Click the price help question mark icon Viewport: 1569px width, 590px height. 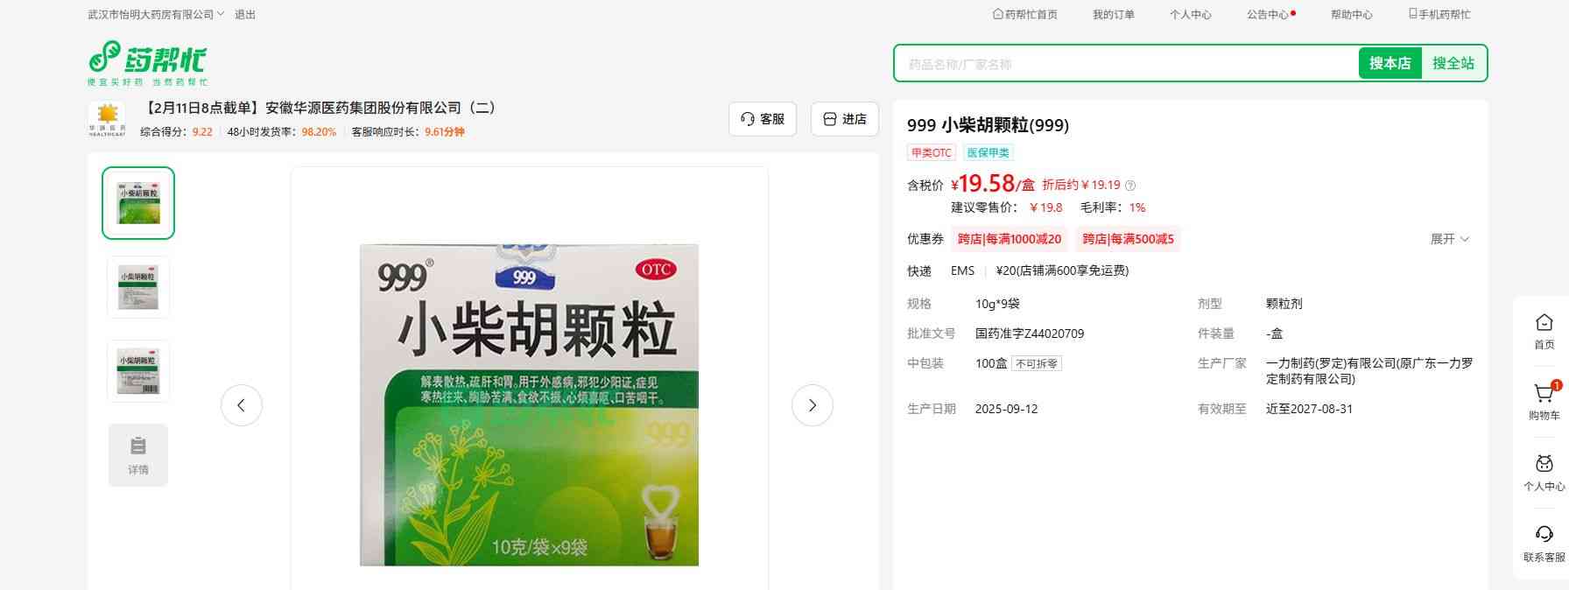(1130, 186)
